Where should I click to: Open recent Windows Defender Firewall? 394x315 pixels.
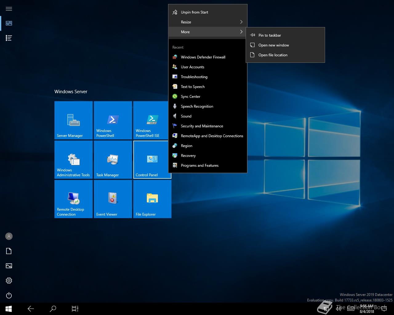coord(208,57)
